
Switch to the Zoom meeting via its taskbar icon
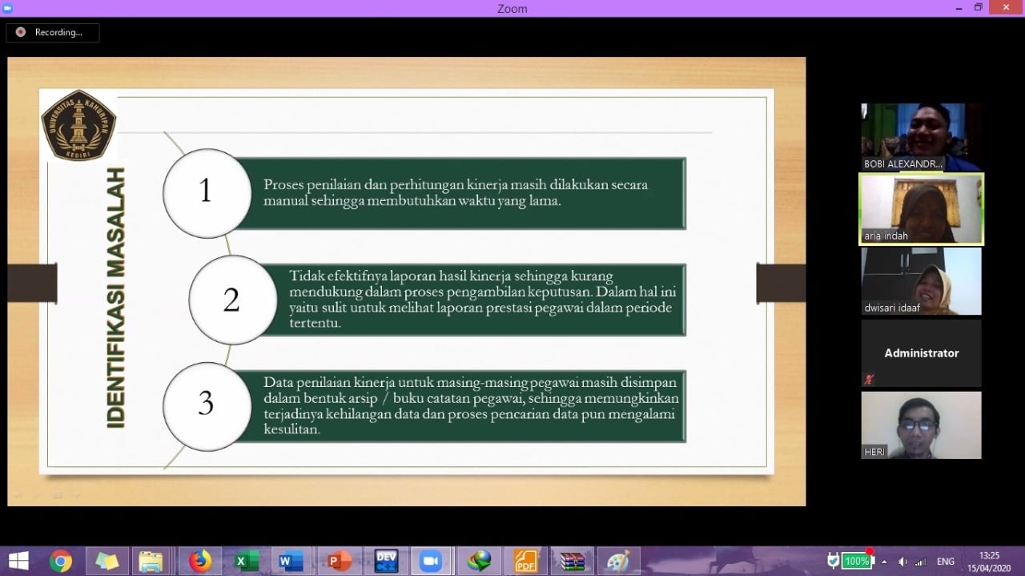[x=432, y=561]
